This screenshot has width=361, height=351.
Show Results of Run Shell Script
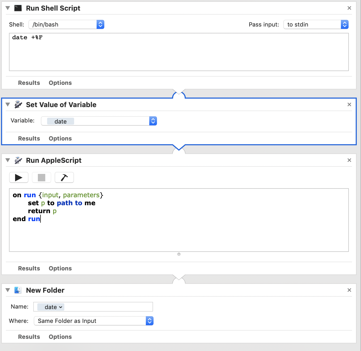click(29, 83)
